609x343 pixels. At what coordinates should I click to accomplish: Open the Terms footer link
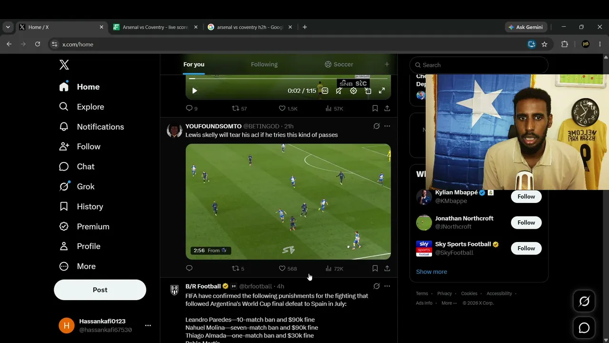422,293
